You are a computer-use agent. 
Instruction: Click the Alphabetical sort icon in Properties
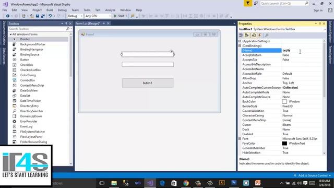[247, 36]
